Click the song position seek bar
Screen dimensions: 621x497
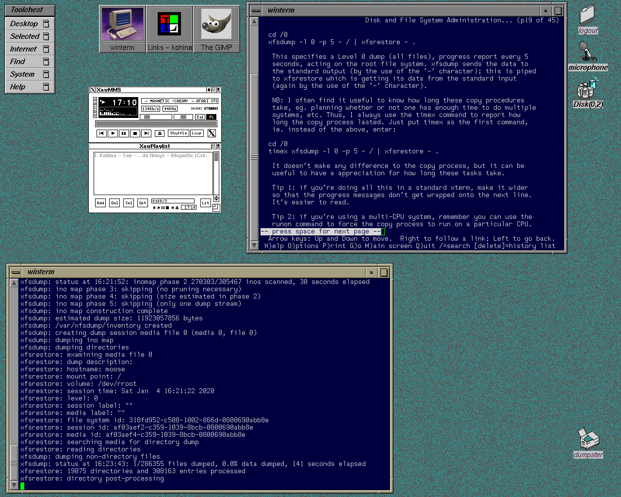tap(155, 124)
